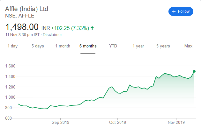201x128 pixels.
Task: Select the 5 days range tab
Action: [38, 46]
